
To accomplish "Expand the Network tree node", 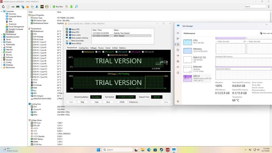I will [2, 50].
